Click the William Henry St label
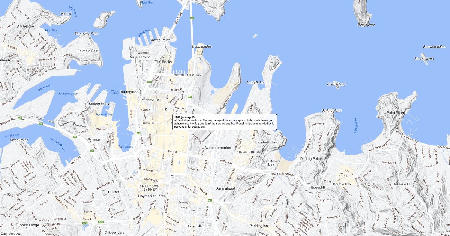 point(105,184)
